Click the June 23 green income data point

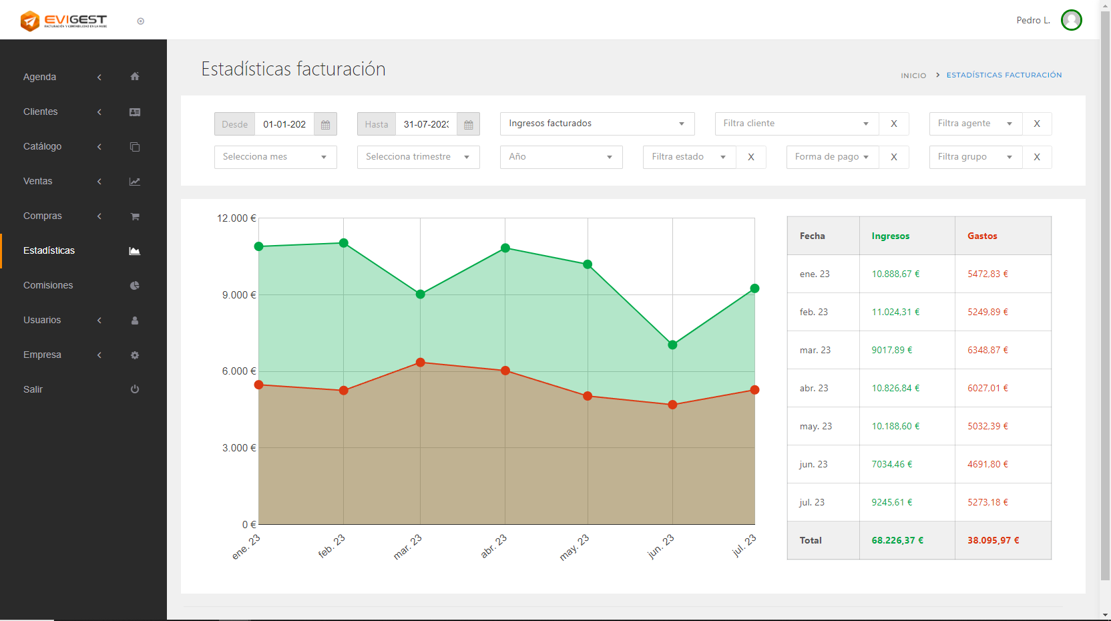pos(672,345)
